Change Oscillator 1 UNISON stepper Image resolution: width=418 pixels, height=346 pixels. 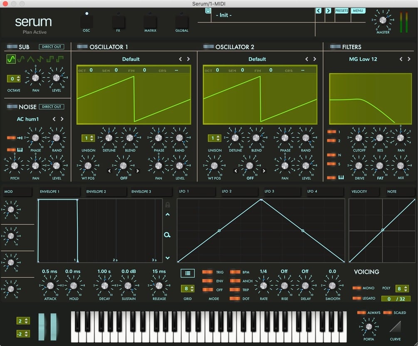click(x=88, y=138)
